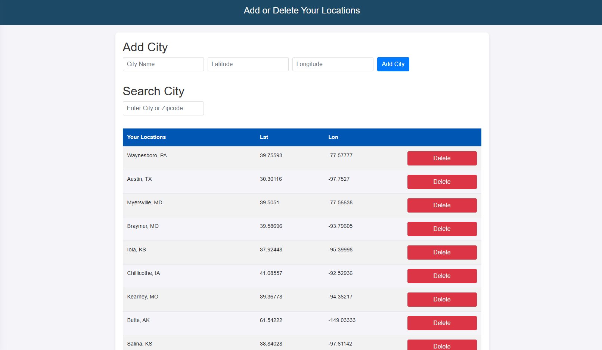Select the Iola, KS city name

click(136, 250)
